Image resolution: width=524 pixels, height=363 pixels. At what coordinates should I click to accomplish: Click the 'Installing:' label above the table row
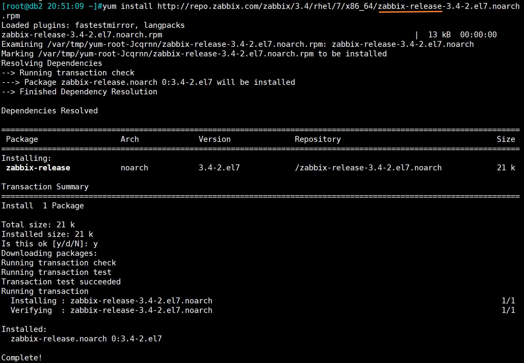(x=27, y=158)
